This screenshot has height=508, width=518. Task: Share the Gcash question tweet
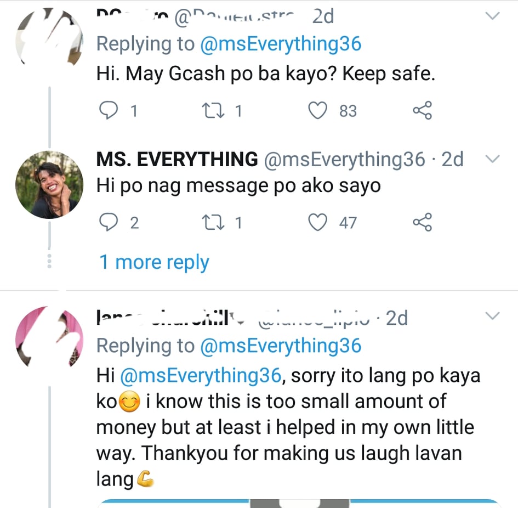[422, 111]
